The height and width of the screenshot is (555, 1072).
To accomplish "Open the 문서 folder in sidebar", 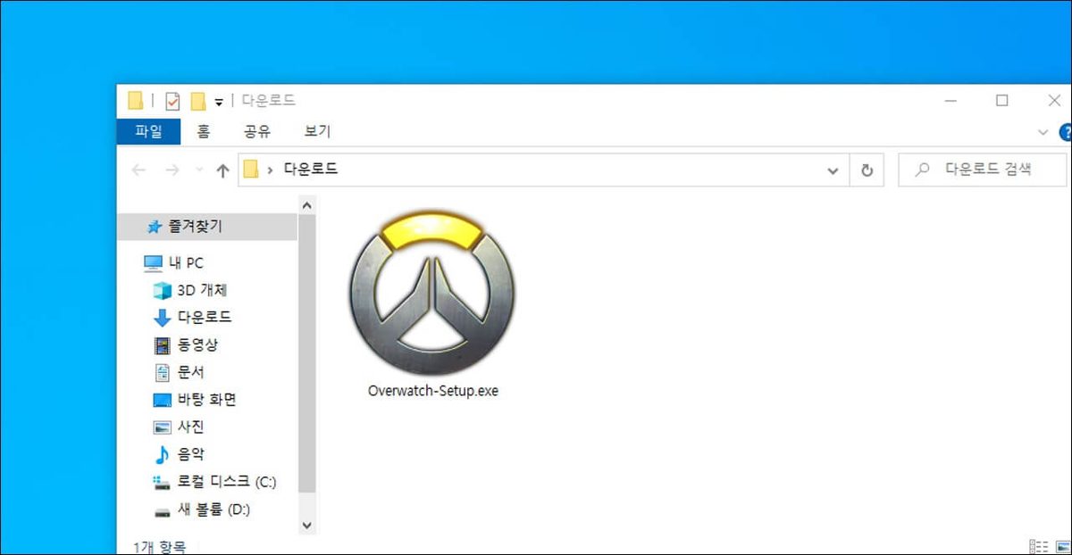I will tap(179, 372).
